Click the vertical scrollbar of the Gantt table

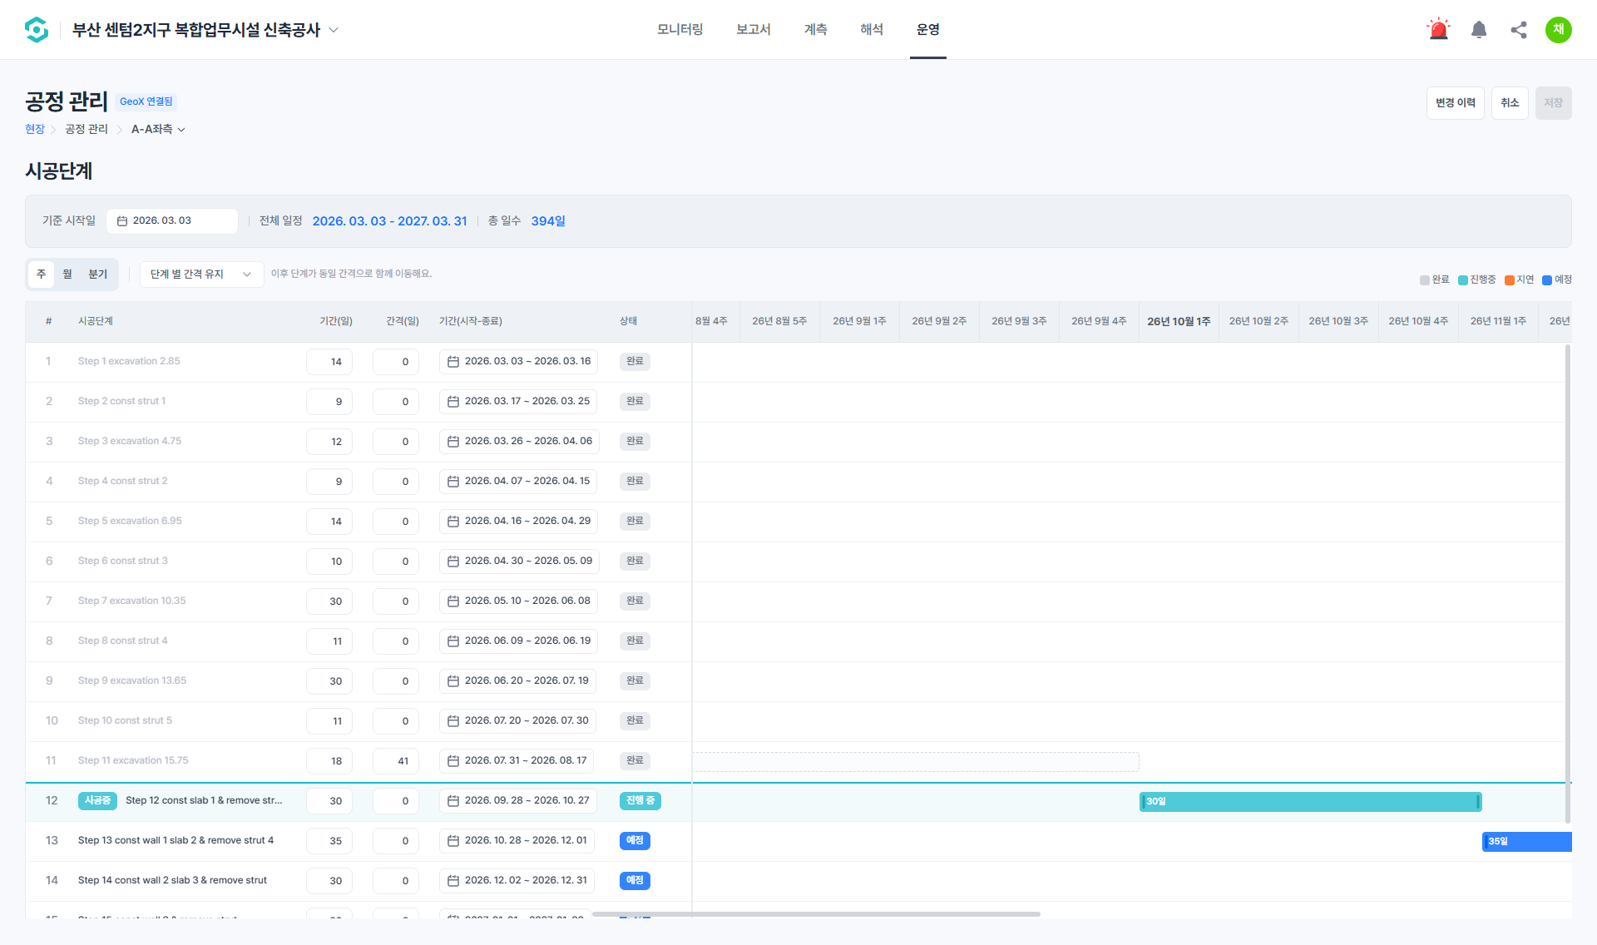point(1568,582)
